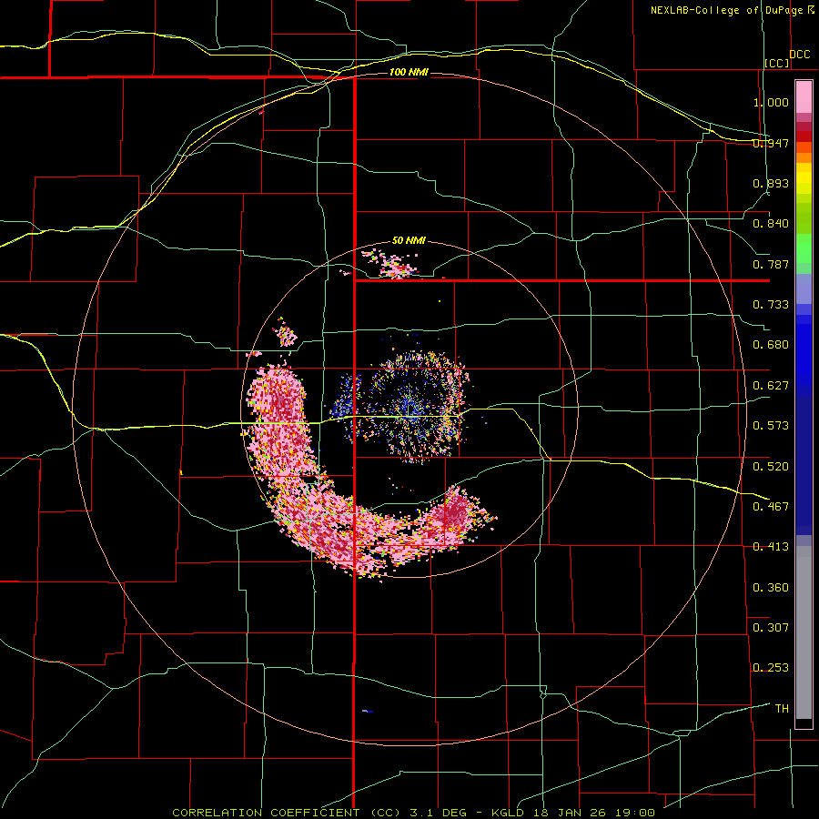Click the 0.573 value on the color scale
This screenshot has width=819, height=819.
coord(771,426)
